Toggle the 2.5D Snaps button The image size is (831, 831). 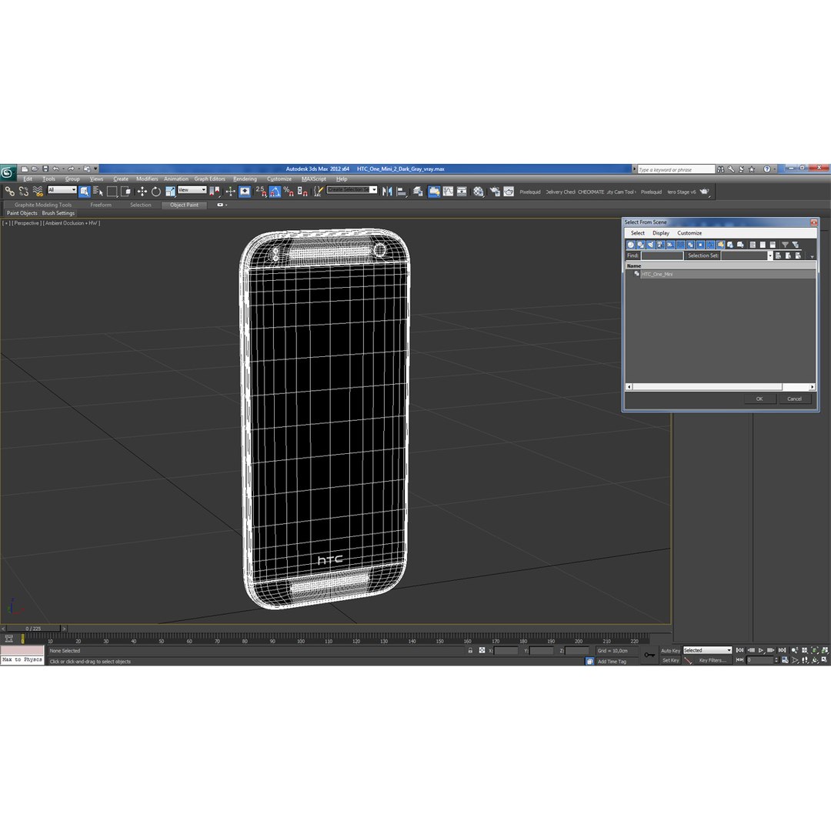point(261,192)
